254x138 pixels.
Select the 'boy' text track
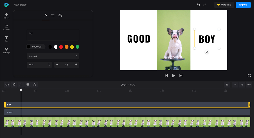click(x=127, y=105)
